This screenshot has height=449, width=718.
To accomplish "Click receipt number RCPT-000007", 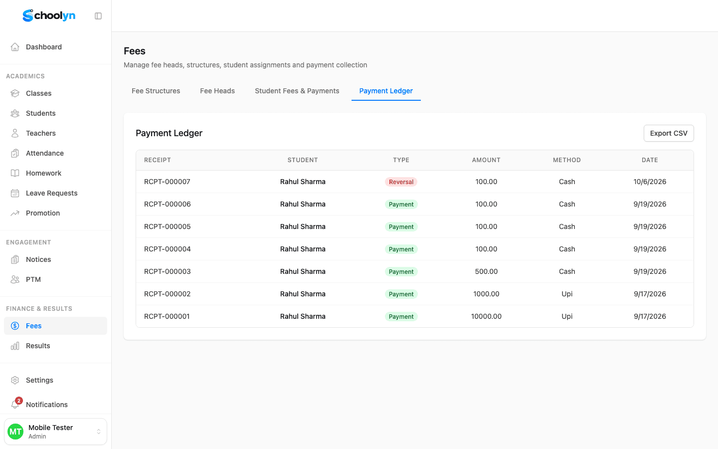I will (x=167, y=182).
